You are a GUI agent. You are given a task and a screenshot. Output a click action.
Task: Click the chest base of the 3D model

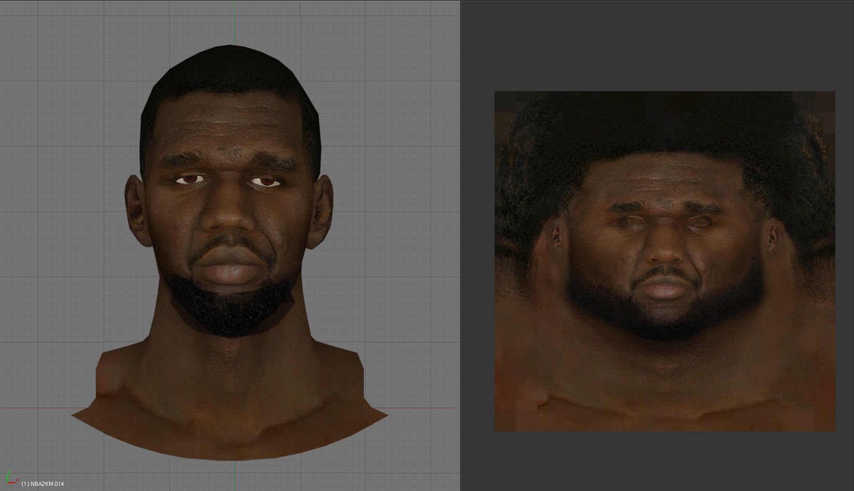click(x=230, y=429)
